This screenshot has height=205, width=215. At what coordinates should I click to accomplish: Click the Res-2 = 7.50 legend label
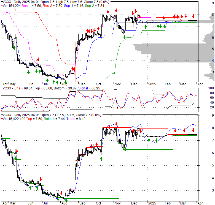[53, 6]
